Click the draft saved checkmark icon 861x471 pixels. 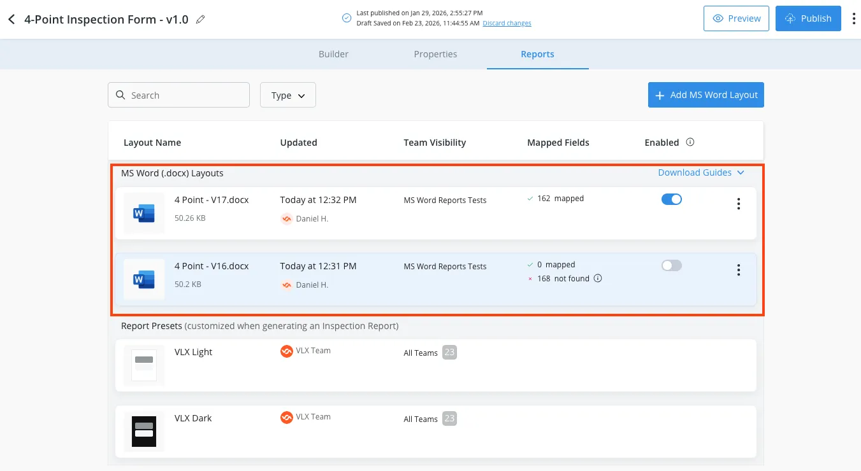[347, 18]
